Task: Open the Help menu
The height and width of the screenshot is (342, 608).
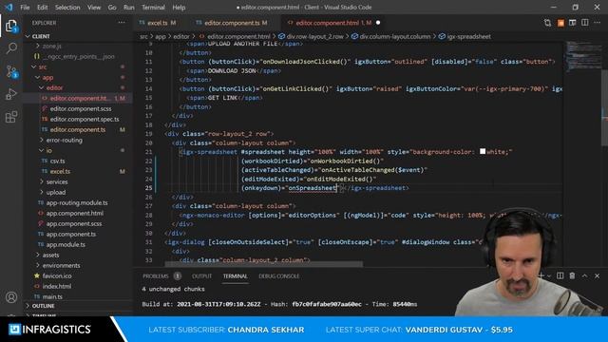Action: [x=179, y=7]
